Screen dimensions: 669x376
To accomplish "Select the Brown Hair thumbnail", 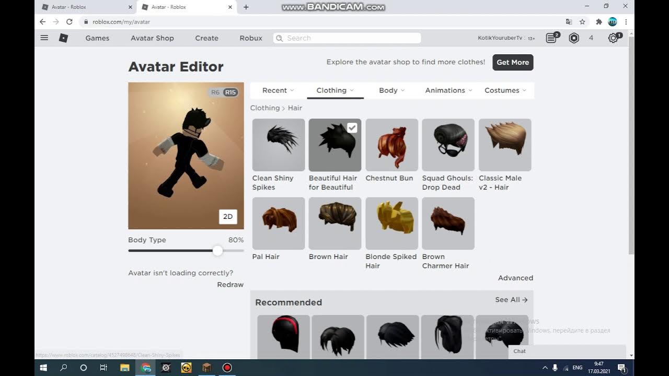I will [335, 224].
